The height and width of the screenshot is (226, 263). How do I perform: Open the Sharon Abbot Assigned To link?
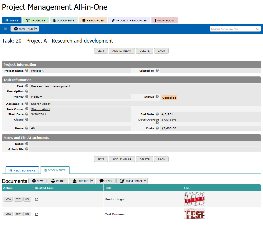click(x=41, y=104)
